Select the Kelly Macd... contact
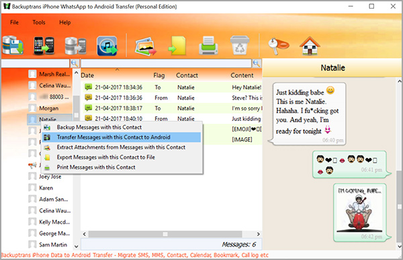The image size is (403, 260). (50, 222)
